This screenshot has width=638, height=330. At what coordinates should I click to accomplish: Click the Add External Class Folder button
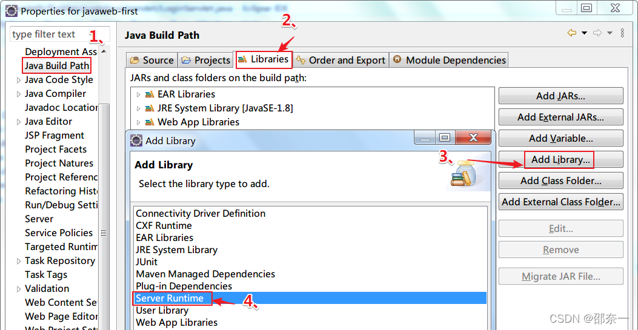[x=560, y=202]
